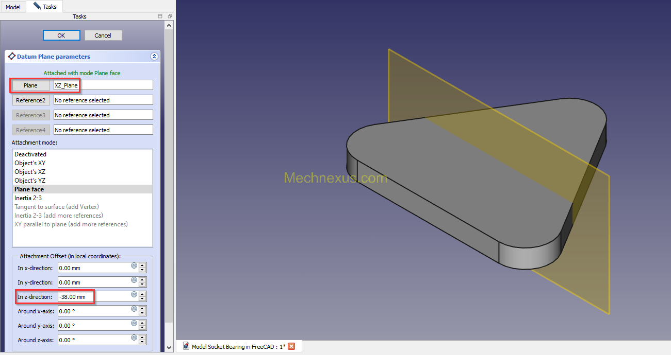Increase the Around x-axis angle with up arrow
The width and height of the screenshot is (671, 355).
[142, 309]
